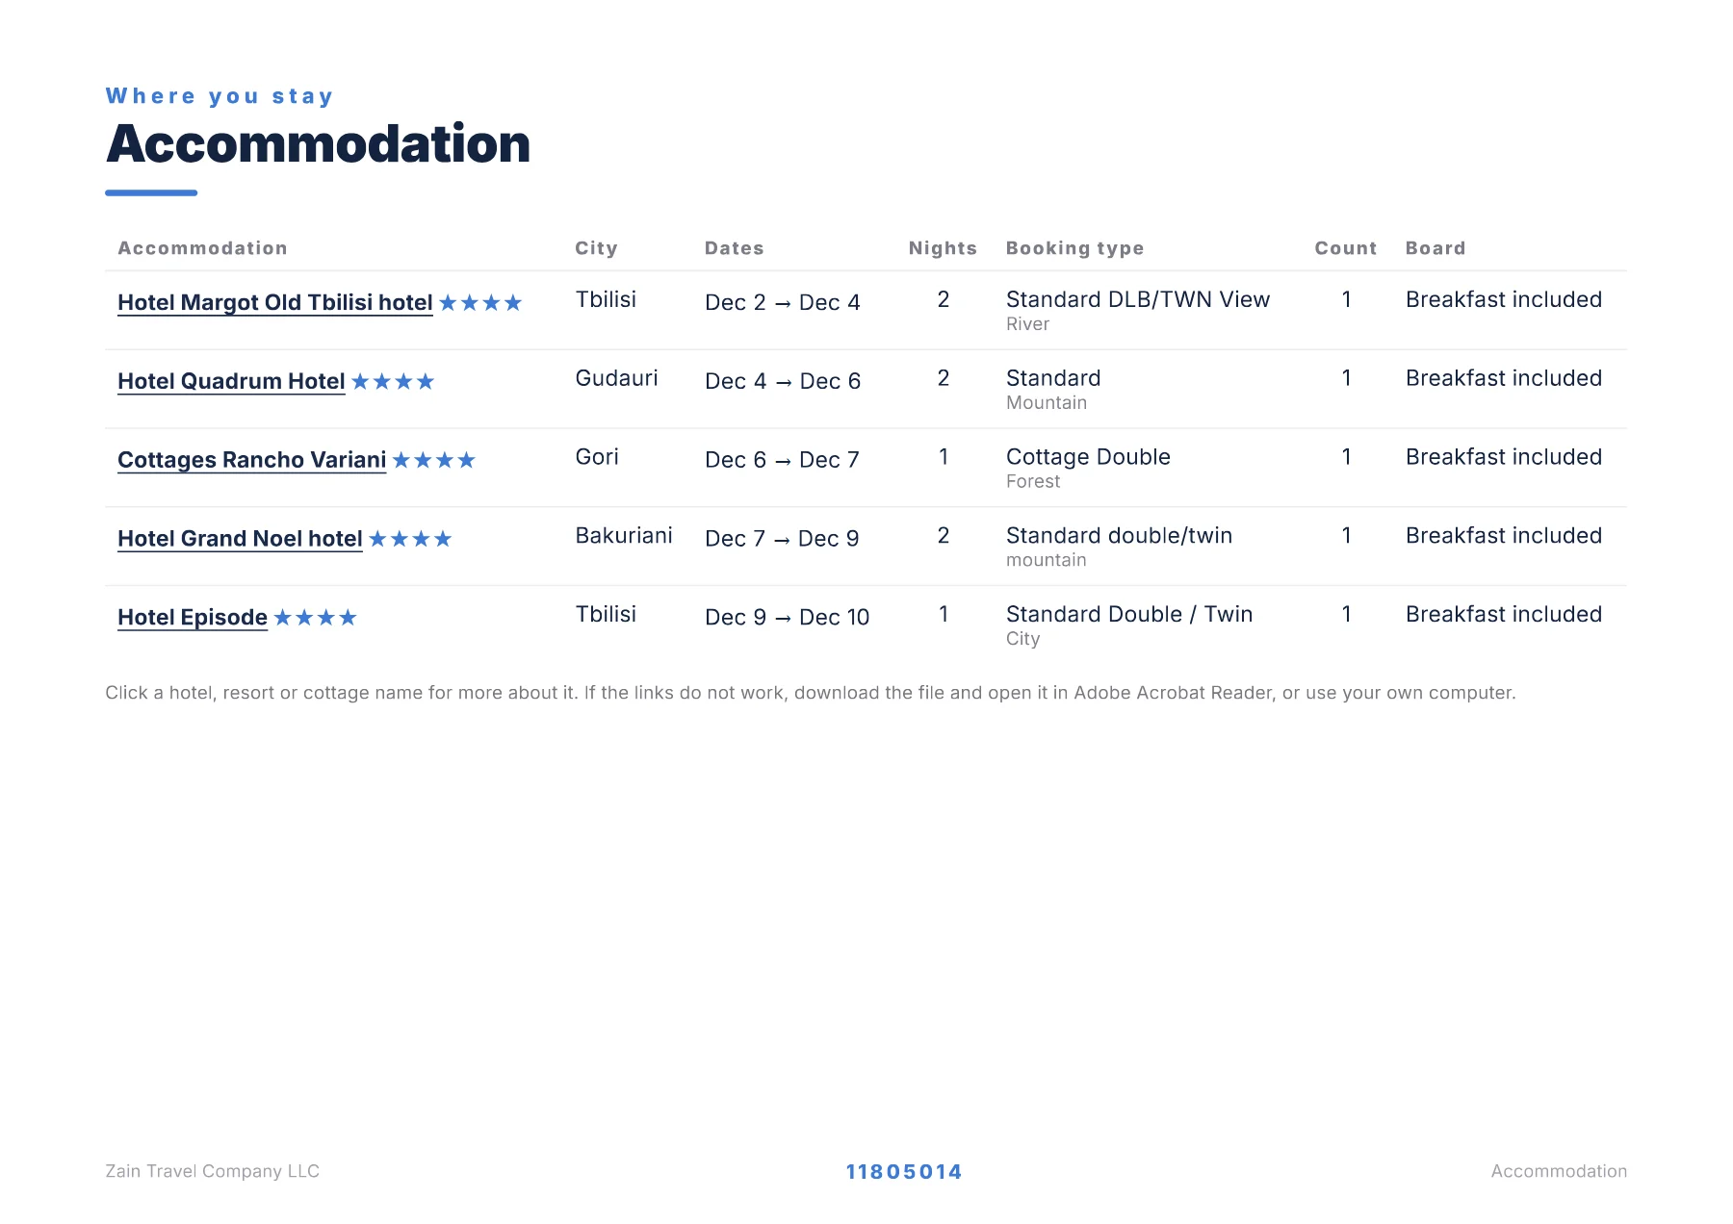Click the Count column header
1733x1224 pixels.
(x=1346, y=248)
